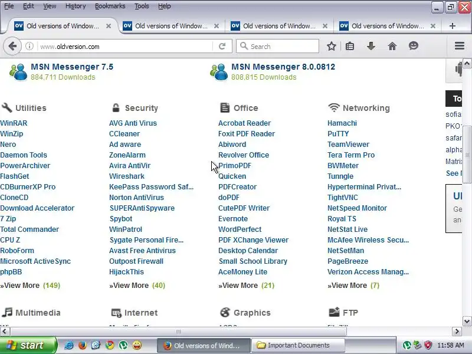Viewport: 472px width, 354px height.
Task: Reload the page with the refresh icon
Action: tap(222, 47)
